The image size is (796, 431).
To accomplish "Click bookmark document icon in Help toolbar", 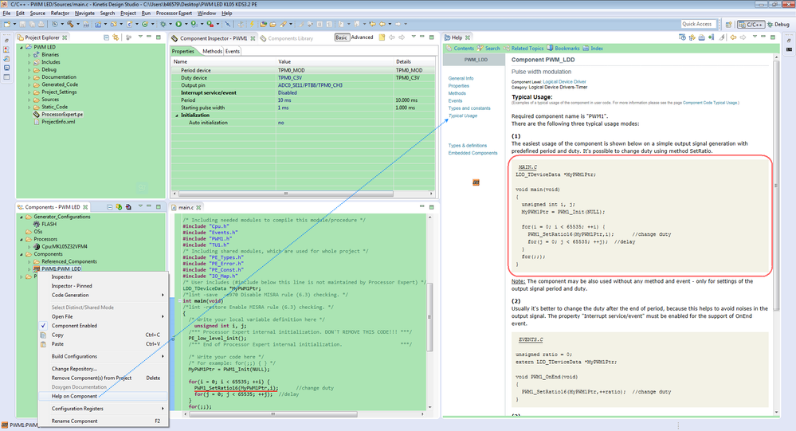I will [x=712, y=37].
